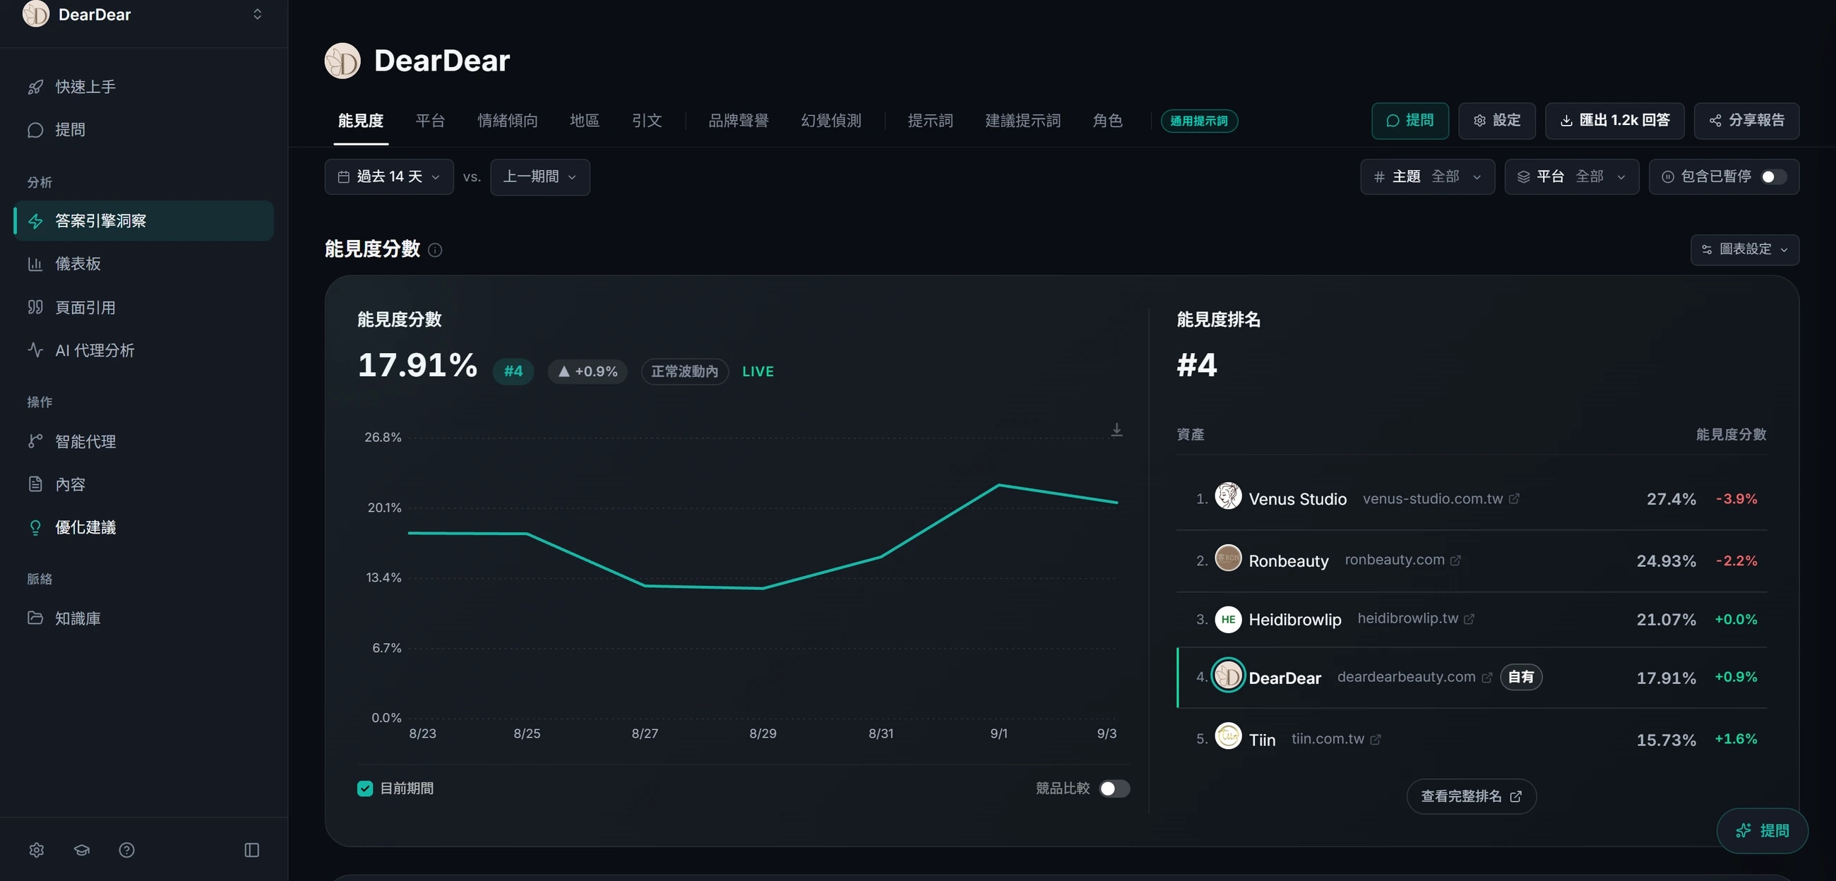Screen dimensions: 1836x881
Task: Open the 上一期間 comparison dropdown
Action: pos(540,176)
